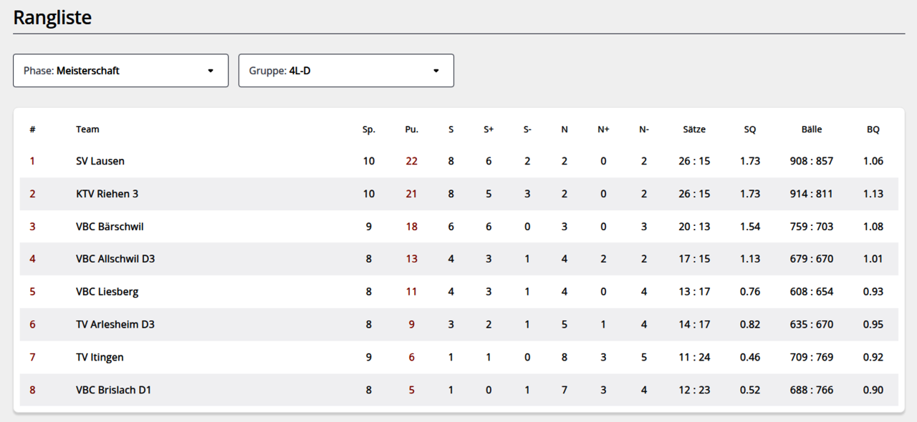Viewport: 917px width, 422px height.
Task: Click the Sp. games column header
Action: pyautogui.click(x=368, y=129)
